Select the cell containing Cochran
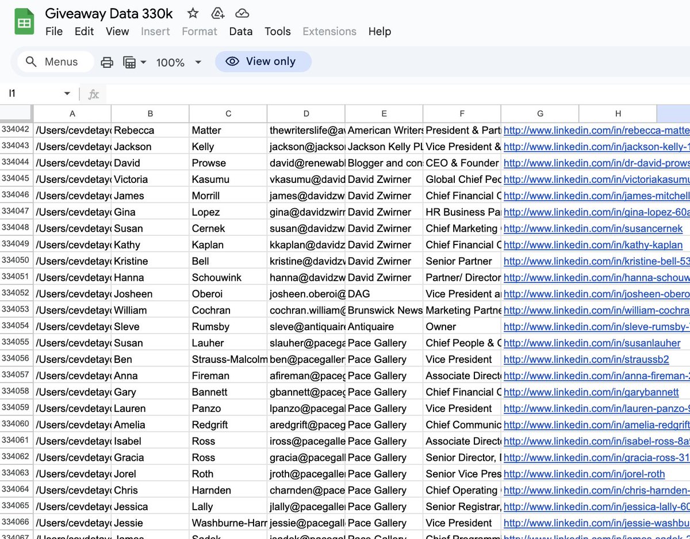The height and width of the screenshot is (539, 690). tap(228, 310)
